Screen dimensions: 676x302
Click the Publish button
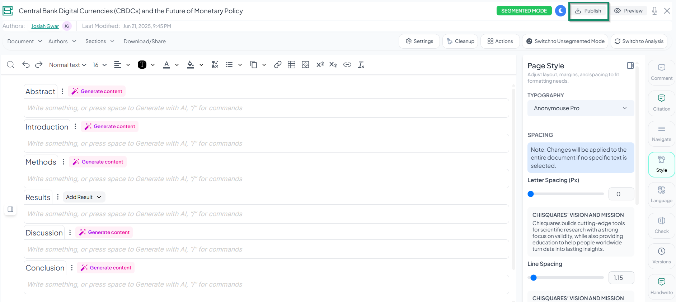coord(588,11)
